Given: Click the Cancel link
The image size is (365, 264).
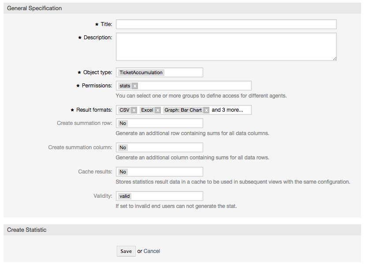Looking at the screenshot, I should click(x=152, y=251).
